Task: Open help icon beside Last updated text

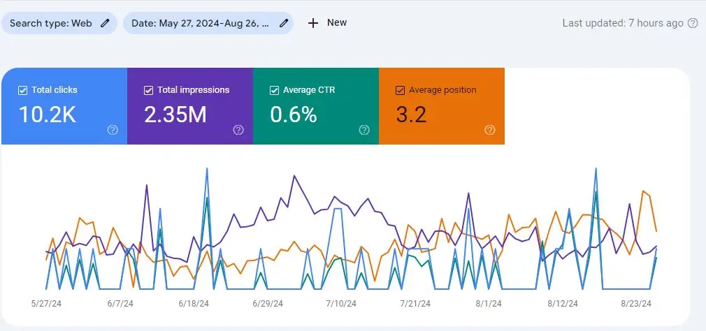Action: click(x=693, y=23)
